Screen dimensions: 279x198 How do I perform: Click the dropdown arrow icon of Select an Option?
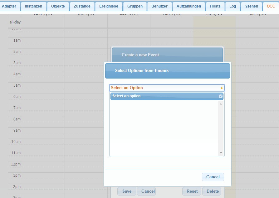click(222, 88)
